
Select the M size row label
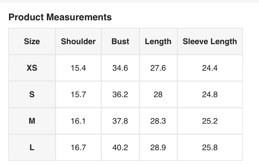click(32, 121)
